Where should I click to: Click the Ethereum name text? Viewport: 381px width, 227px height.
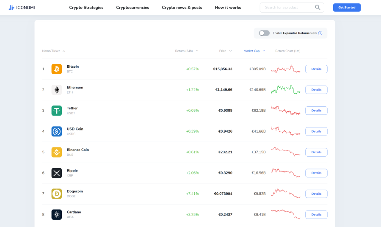point(75,88)
